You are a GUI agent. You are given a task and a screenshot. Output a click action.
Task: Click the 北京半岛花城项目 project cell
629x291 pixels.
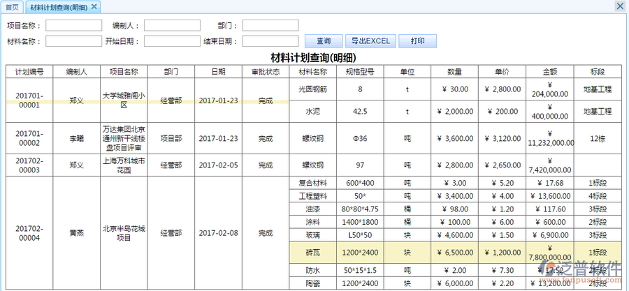pyautogui.click(x=124, y=233)
